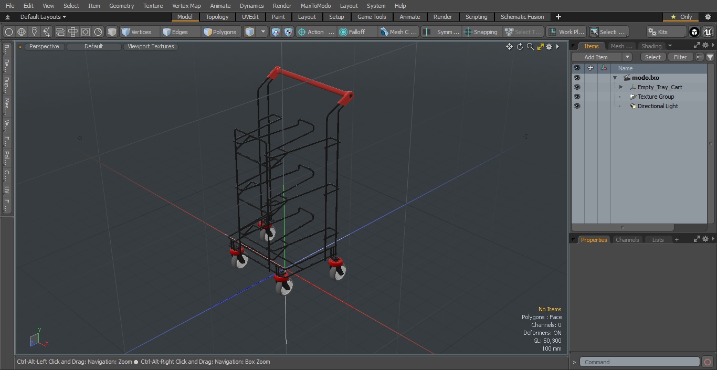Open the MaxToModo menu
The image size is (717, 370).
tap(315, 6)
